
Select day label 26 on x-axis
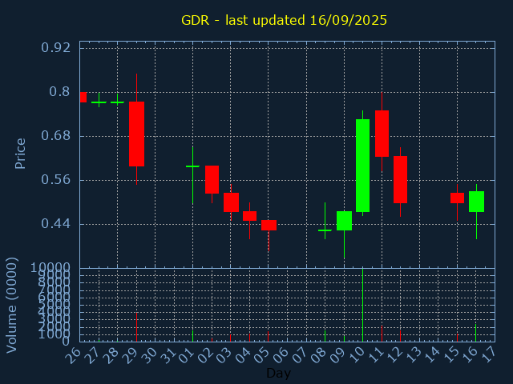(73, 355)
